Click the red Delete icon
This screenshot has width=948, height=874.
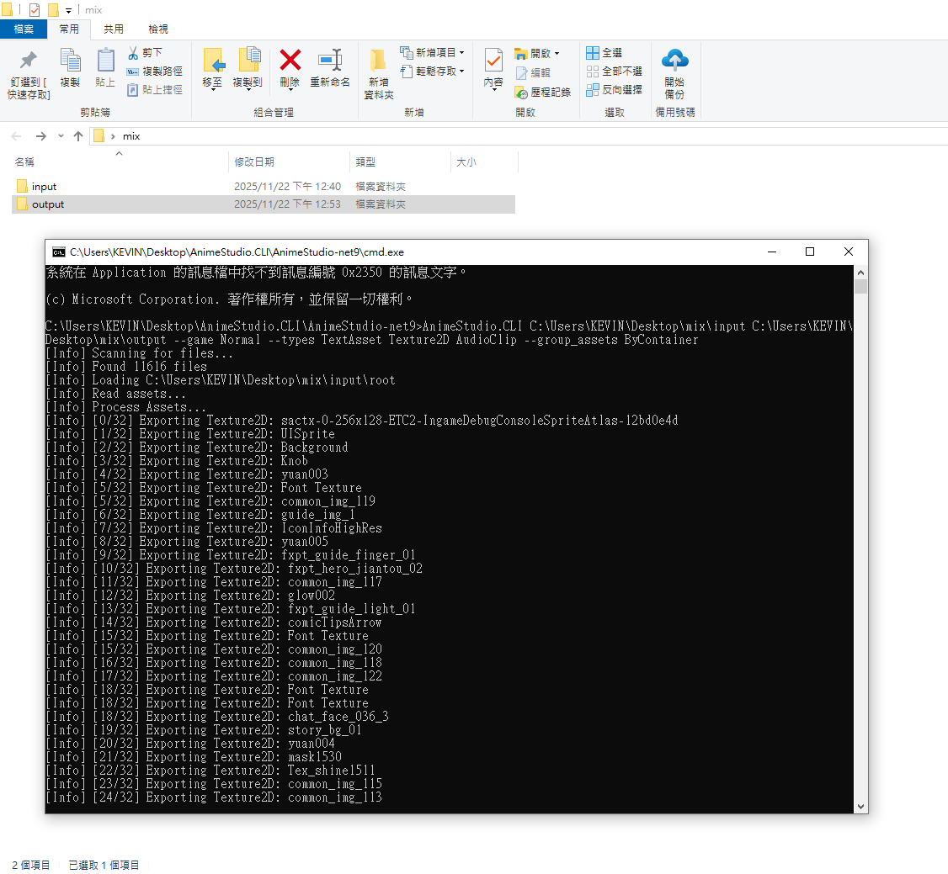(x=290, y=60)
